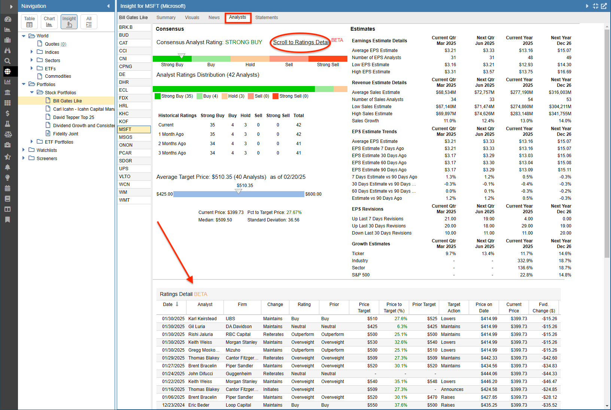Toggle the Insight view button
Screen dimensions: 611x410
pyautogui.click(x=69, y=22)
